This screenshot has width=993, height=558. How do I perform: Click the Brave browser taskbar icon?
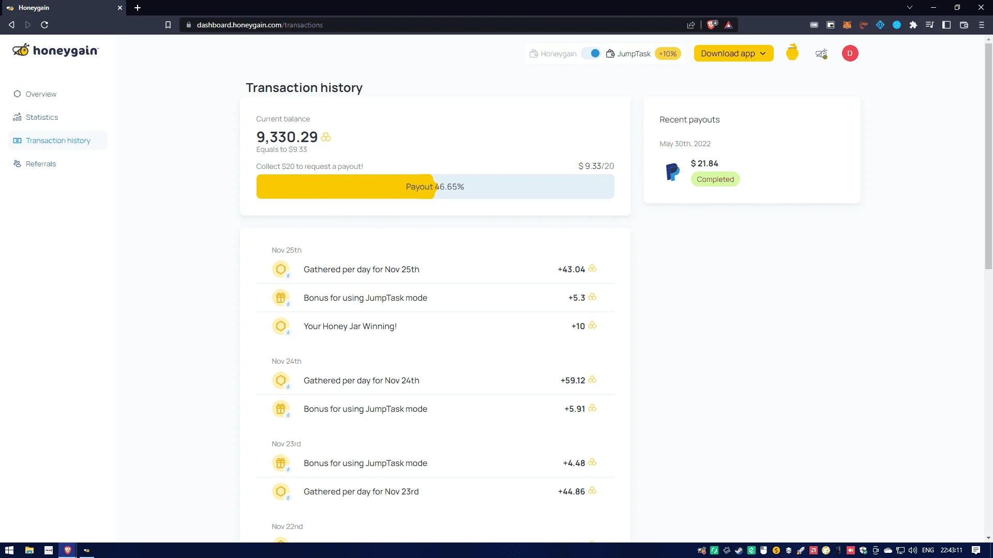(x=68, y=550)
